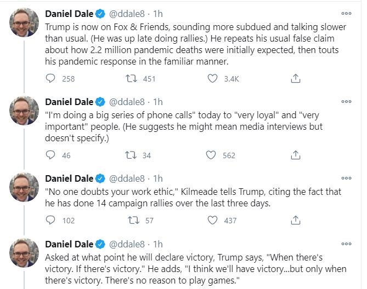Expand the menu on the declare victory tweet

(x=346, y=244)
